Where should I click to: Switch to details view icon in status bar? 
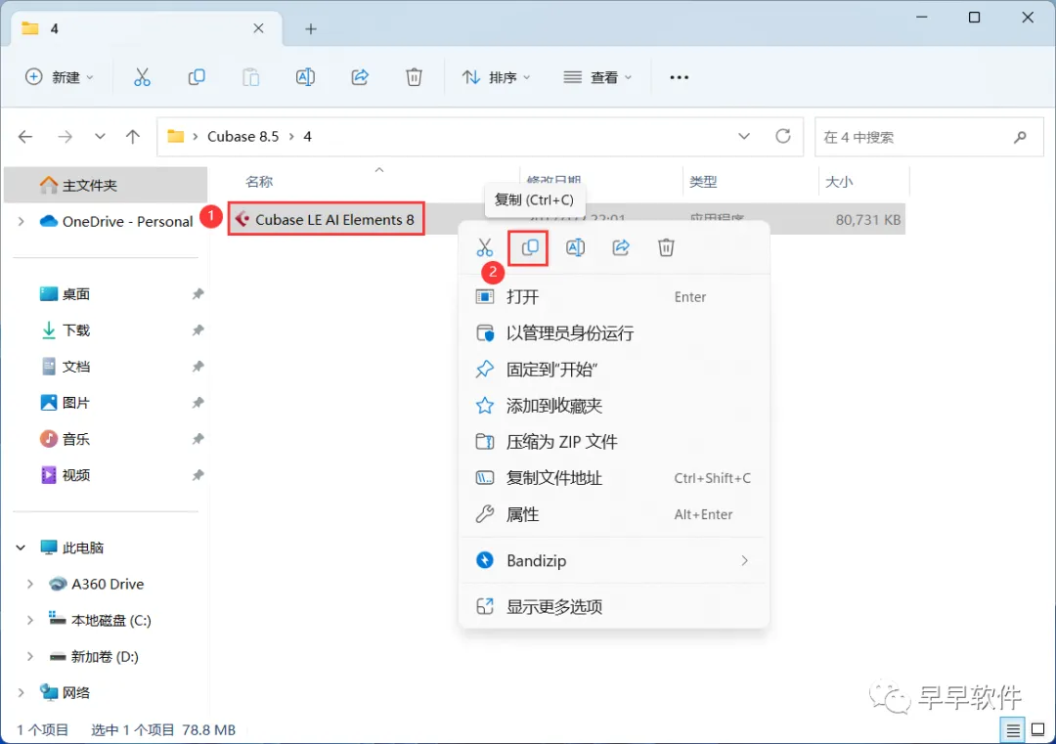click(x=1012, y=730)
